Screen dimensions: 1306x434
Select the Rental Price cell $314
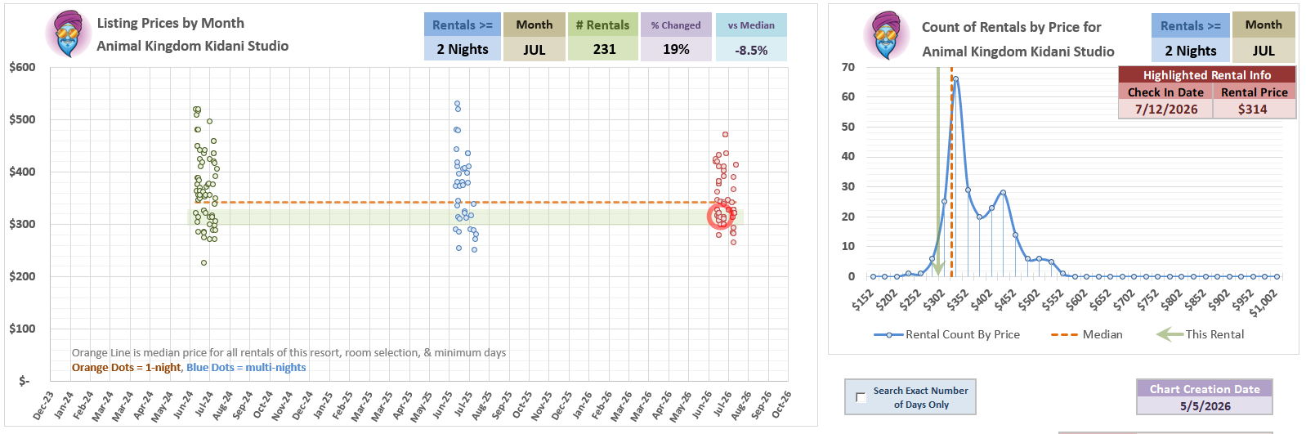click(1253, 109)
